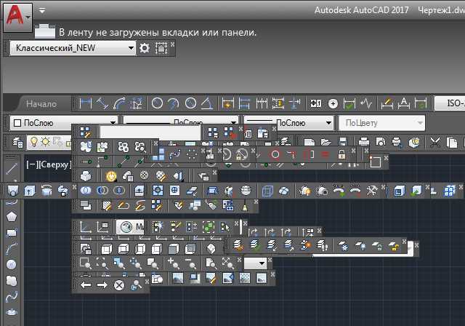The image size is (465, 326).
Task: Open the quick access toolbar customize arrow
Action: (x=42, y=11)
